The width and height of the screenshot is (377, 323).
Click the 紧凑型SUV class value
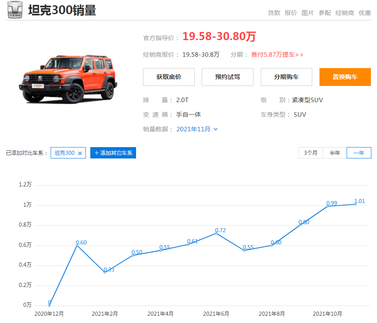pos(307,100)
